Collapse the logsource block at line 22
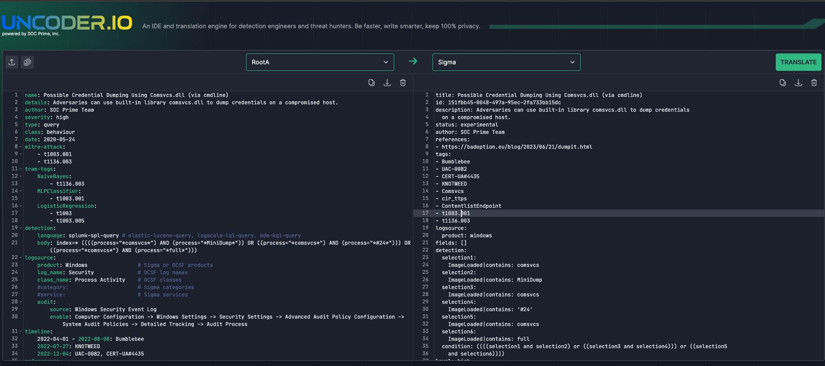The height and width of the screenshot is (366, 825). point(20,258)
